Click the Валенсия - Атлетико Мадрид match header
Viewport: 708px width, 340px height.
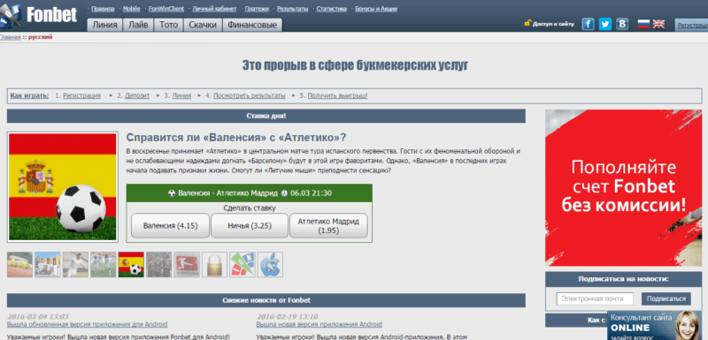(x=250, y=193)
